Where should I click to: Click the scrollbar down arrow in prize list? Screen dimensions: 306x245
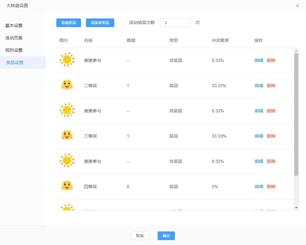point(296,208)
